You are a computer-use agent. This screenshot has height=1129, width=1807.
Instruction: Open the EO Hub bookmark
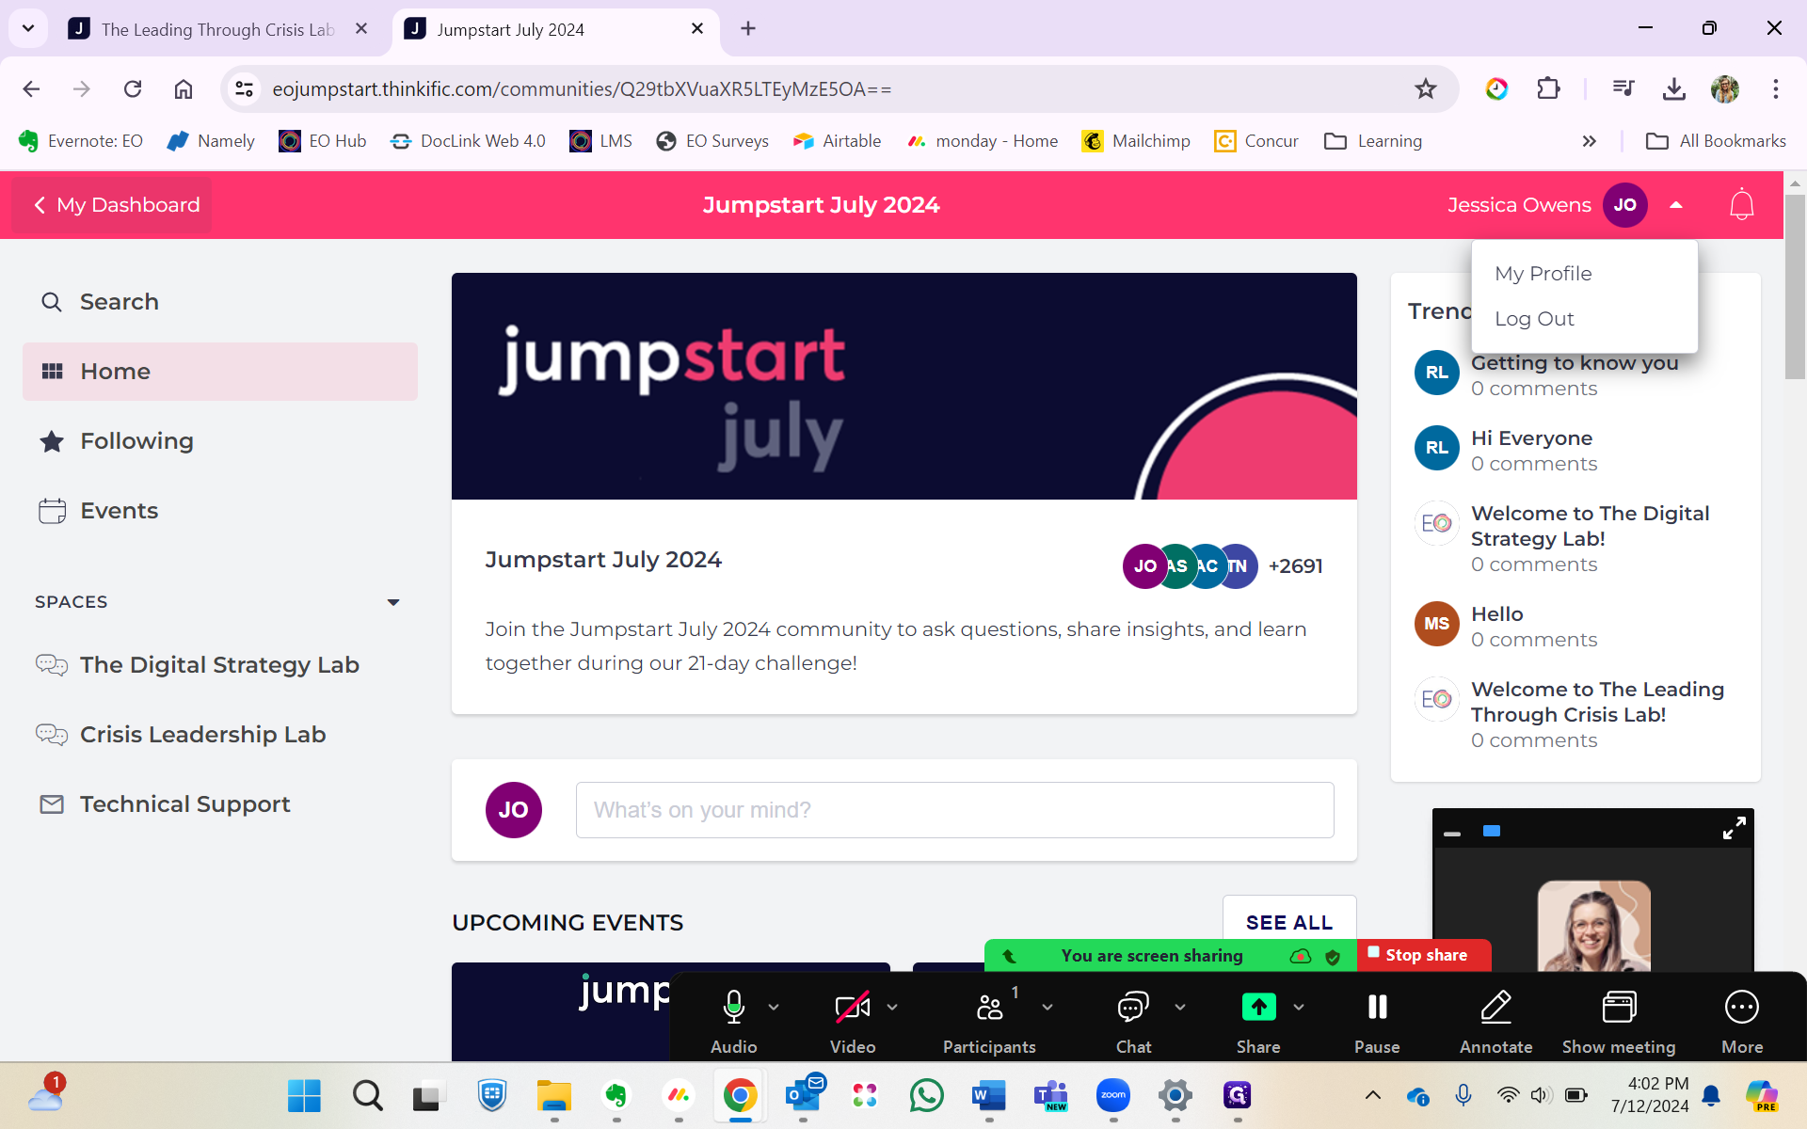click(x=323, y=141)
